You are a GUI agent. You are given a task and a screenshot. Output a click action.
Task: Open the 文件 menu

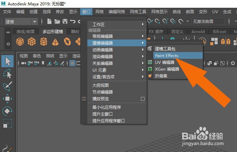(x=7, y=11)
